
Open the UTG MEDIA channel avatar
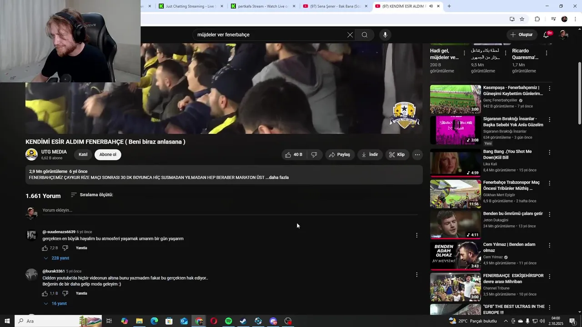(x=31, y=154)
